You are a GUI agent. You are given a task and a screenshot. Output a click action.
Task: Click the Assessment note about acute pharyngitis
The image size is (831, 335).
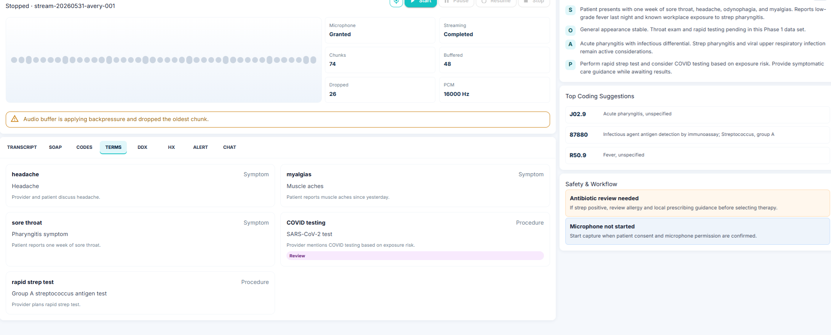(703, 48)
